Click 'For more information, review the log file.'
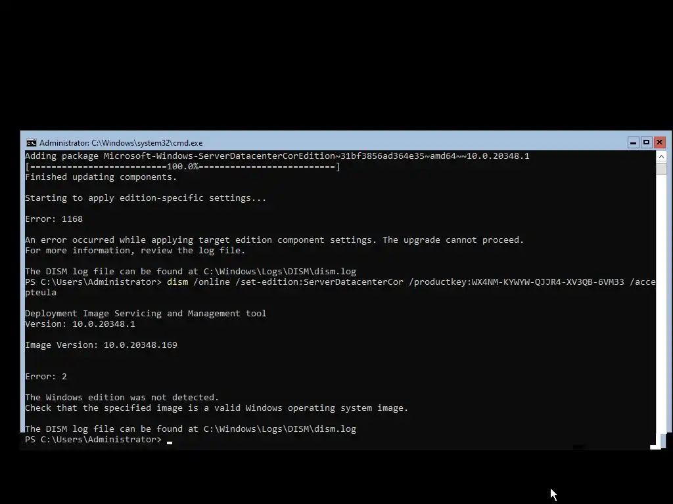 [x=135, y=250]
